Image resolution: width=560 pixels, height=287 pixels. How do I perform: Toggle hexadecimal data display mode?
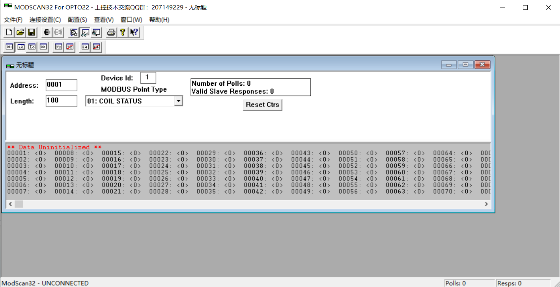click(43, 47)
